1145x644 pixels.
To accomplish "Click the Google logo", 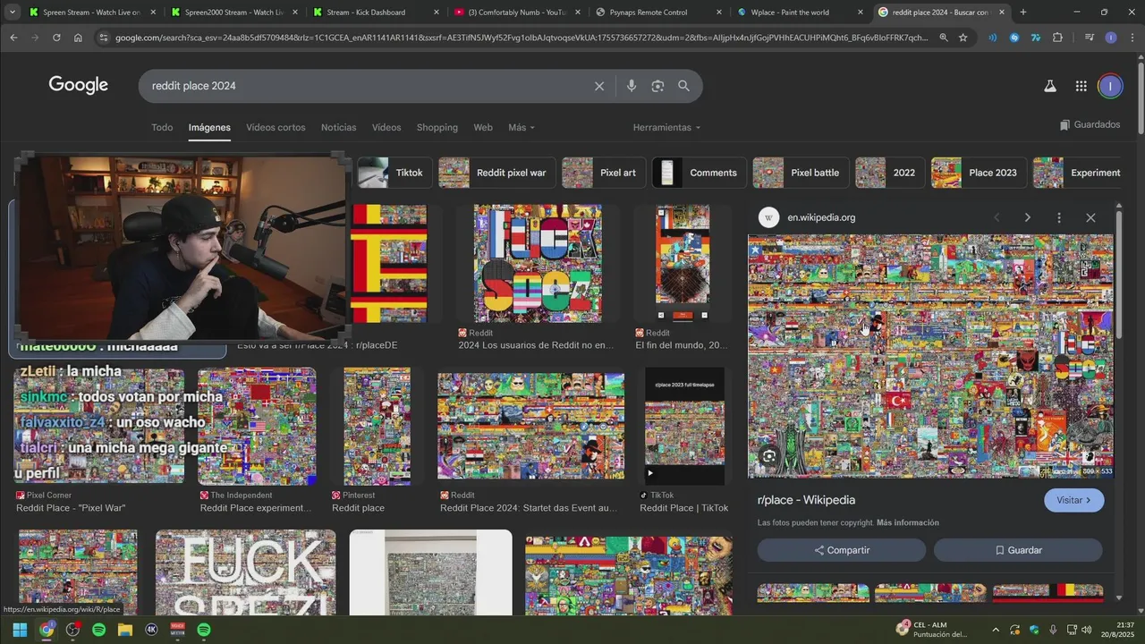I will pos(79,86).
